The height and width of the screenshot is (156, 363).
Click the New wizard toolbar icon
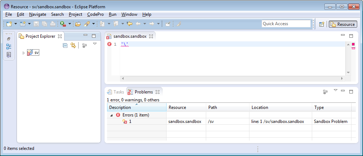9,24
